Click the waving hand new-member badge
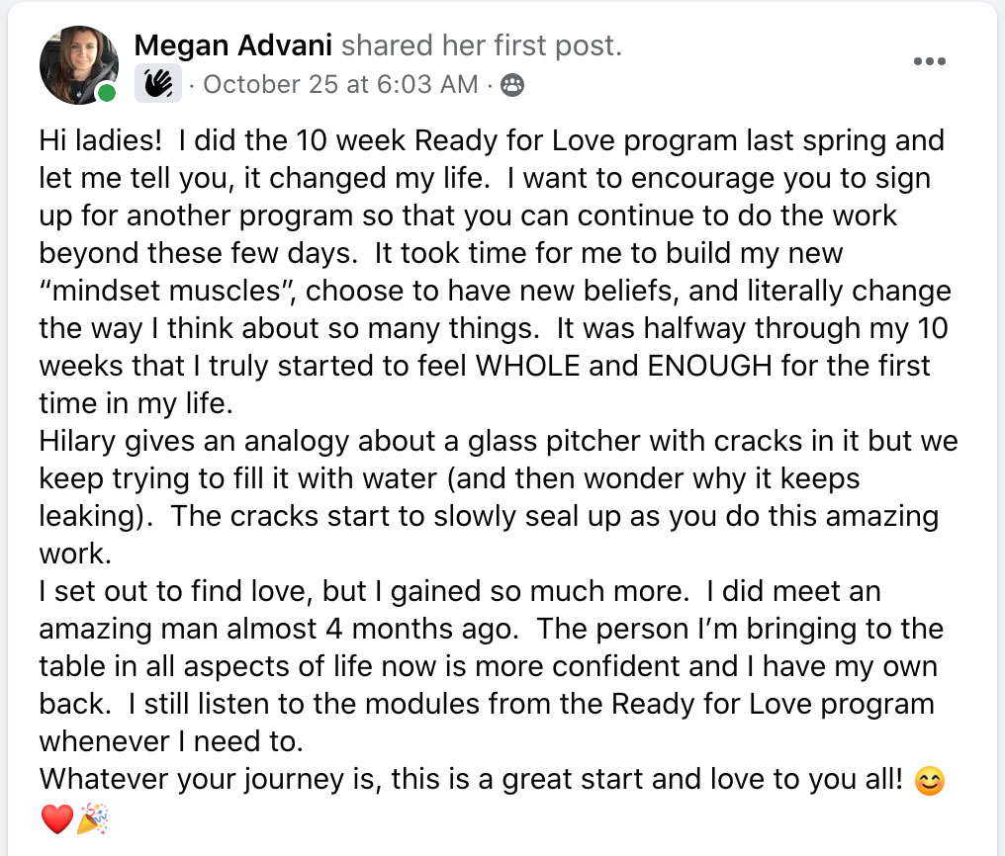The height and width of the screenshot is (856, 1005). click(157, 85)
